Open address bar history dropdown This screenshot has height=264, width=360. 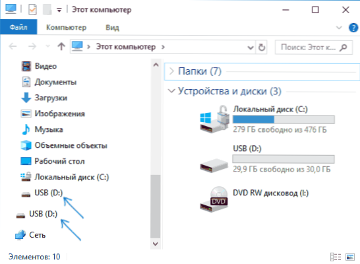(x=251, y=48)
